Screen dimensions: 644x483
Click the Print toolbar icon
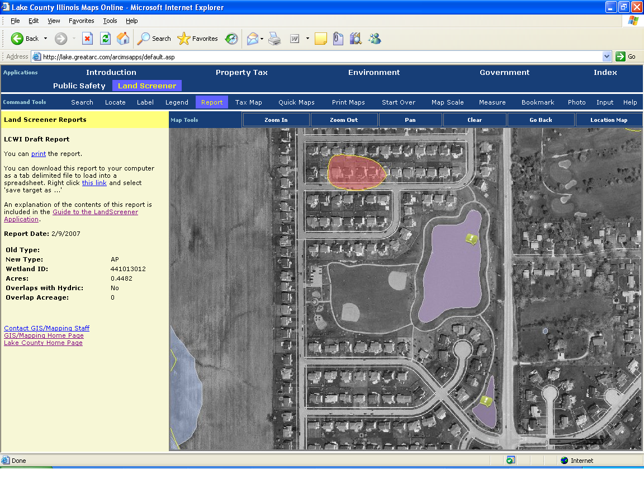(x=274, y=39)
